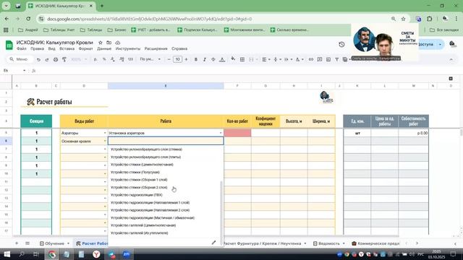463x260 pixels.
Task: Click the edit pencil in the dropdown list
Action: click(x=214, y=243)
